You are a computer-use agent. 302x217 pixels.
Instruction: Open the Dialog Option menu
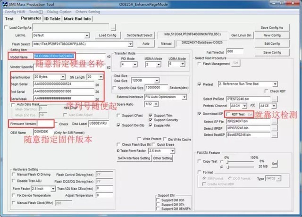[59, 12]
